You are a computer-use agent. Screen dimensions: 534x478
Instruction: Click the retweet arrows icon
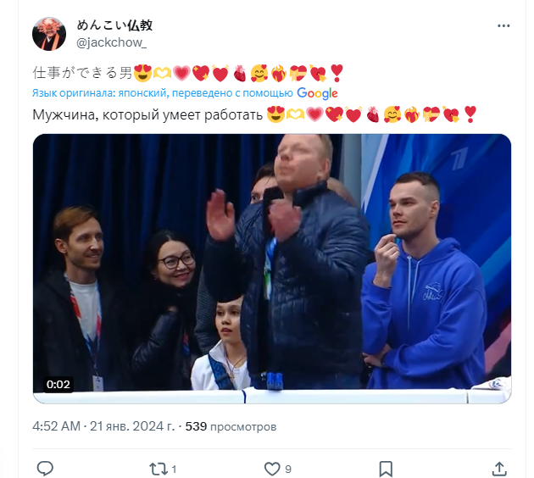(158, 470)
